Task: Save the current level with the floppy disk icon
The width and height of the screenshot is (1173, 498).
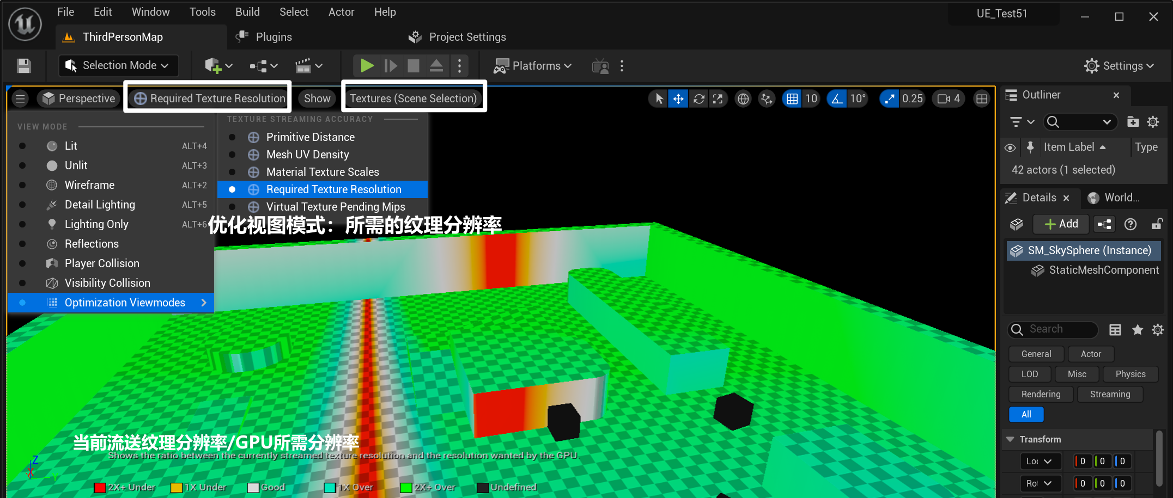Action: click(23, 66)
